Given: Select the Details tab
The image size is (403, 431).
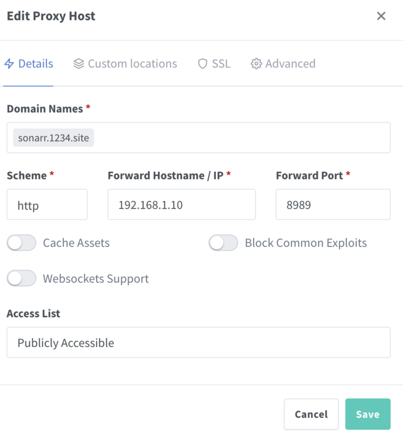Looking at the screenshot, I should tap(29, 63).
